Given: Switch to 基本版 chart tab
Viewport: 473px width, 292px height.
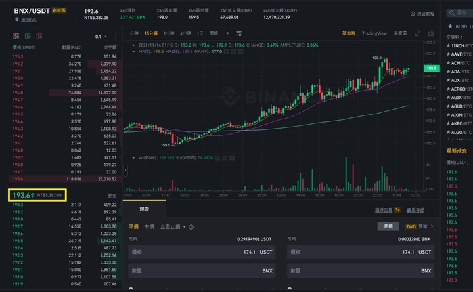Looking at the screenshot, I should coord(349,33).
